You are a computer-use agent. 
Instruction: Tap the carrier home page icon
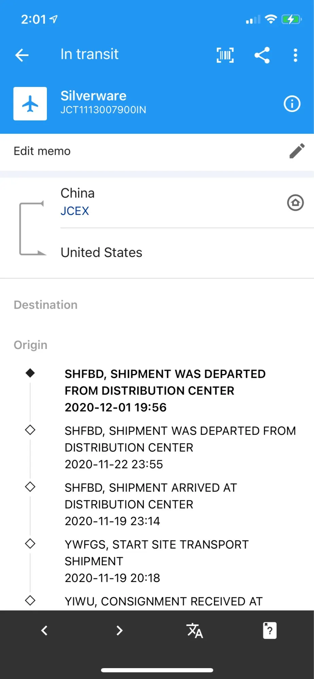pyautogui.click(x=295, y=203)
